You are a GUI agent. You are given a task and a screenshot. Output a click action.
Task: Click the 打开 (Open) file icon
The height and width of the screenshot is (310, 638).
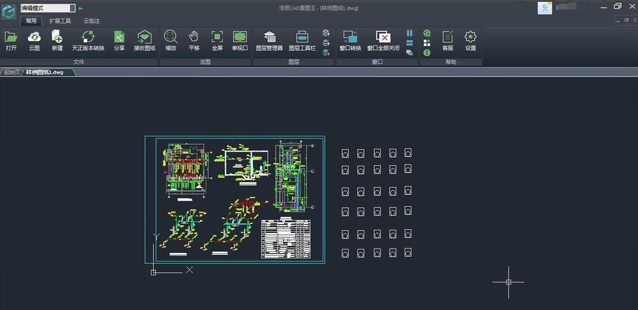click(x=11, y=40)
